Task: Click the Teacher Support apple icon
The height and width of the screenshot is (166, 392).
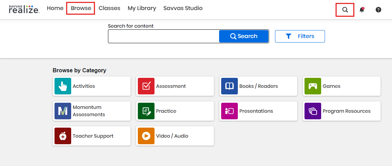Action: click(x=63, y=136)
